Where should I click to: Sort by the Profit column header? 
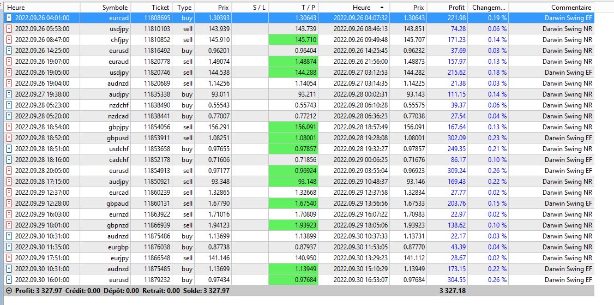tap(448, 8)
